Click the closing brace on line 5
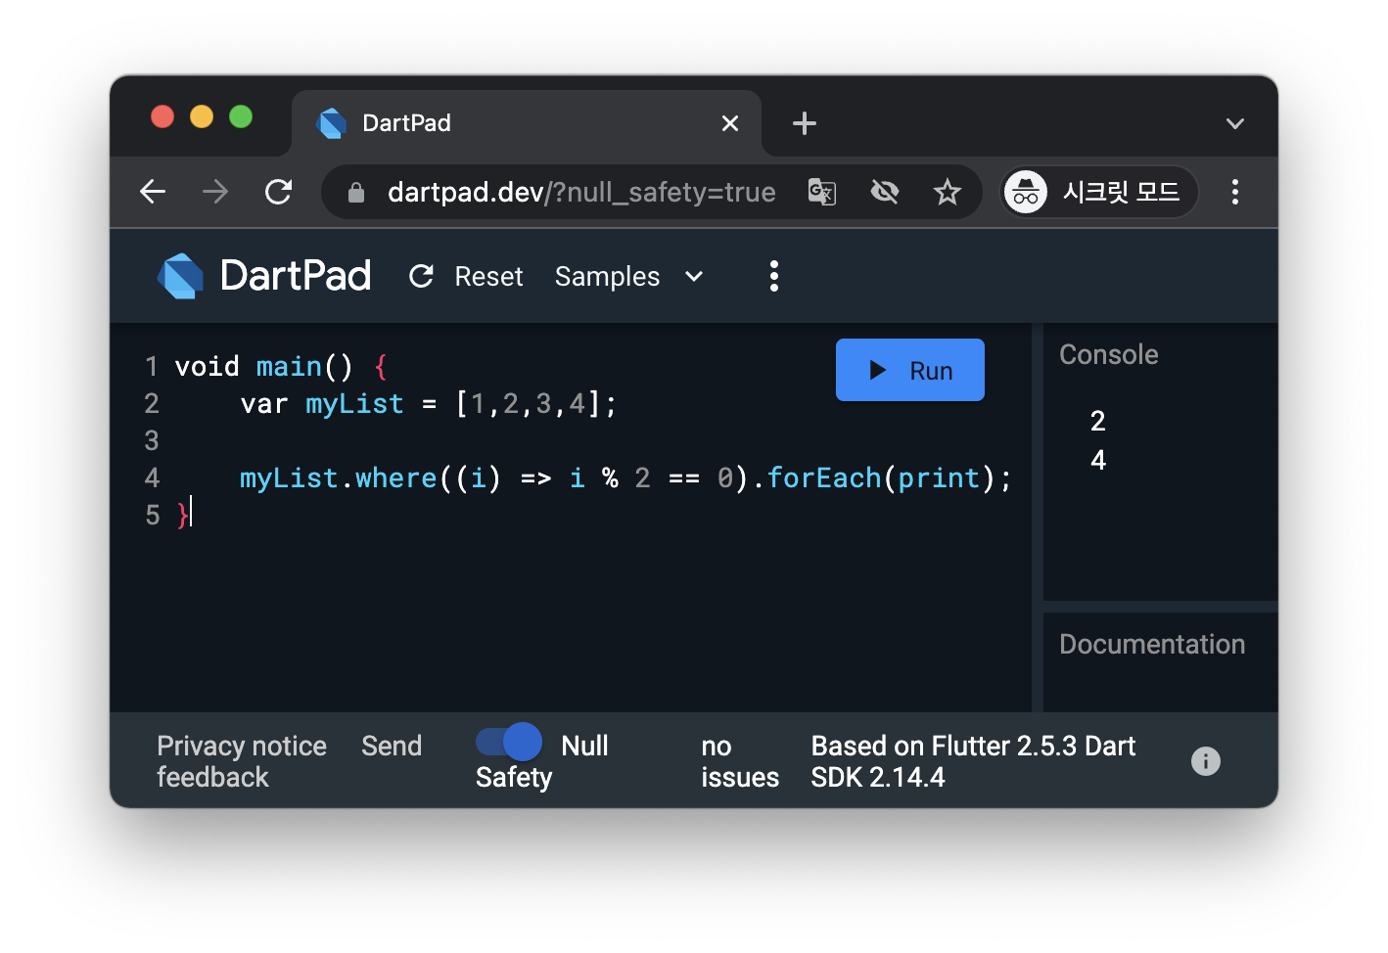 [x=182, y=516]
